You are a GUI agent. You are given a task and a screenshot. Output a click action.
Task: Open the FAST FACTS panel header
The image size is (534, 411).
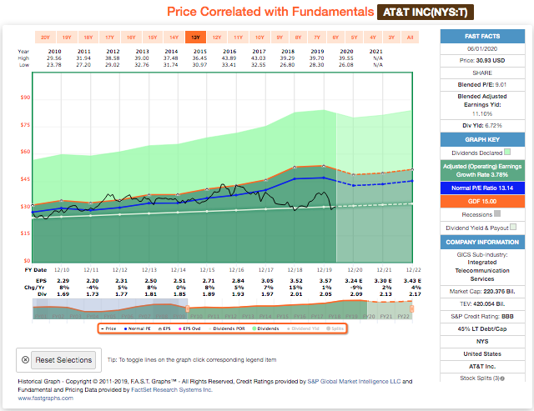pos(482,36)
